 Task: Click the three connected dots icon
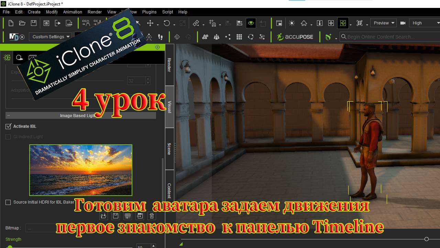click(x=228, y=37)
